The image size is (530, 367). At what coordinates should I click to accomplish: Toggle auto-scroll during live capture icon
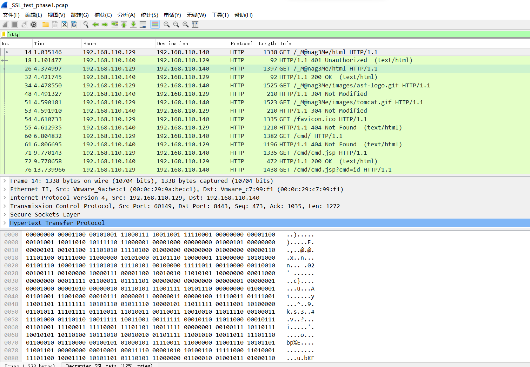[x=143, y=25]
